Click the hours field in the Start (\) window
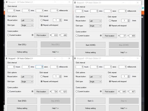 pos(80,67)
